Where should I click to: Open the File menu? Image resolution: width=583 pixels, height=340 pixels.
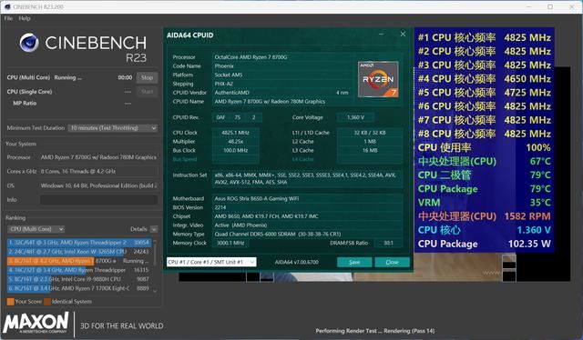coord(8,18)
